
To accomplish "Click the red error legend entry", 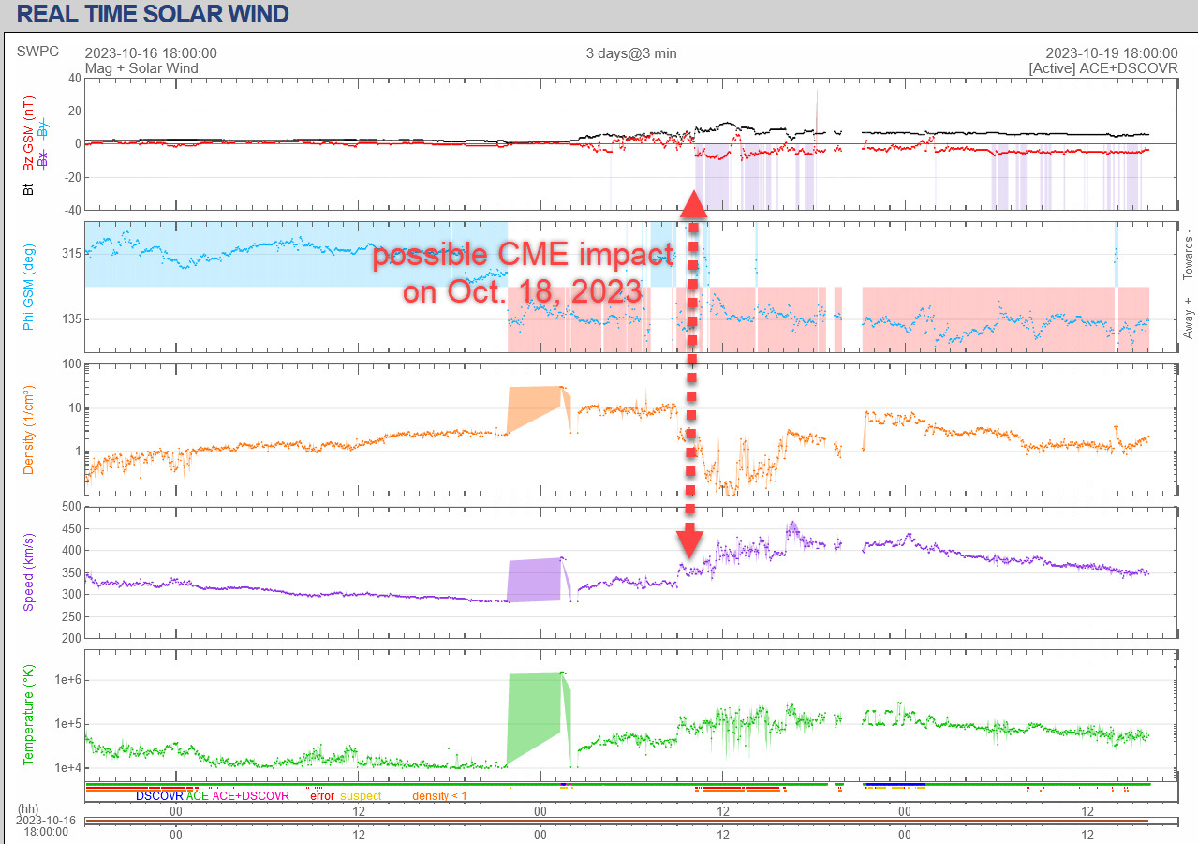I will tap(321, 796).
